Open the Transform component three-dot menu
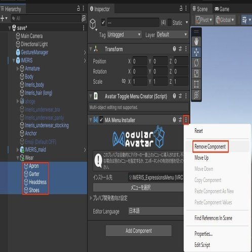 186,49
